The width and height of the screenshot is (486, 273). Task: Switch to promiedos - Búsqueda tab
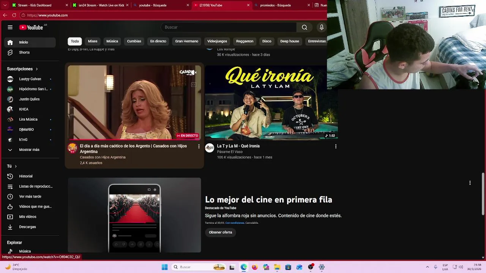282,5
